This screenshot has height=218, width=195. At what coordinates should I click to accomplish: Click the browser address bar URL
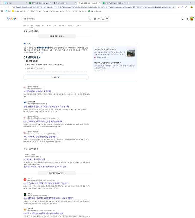93,7
